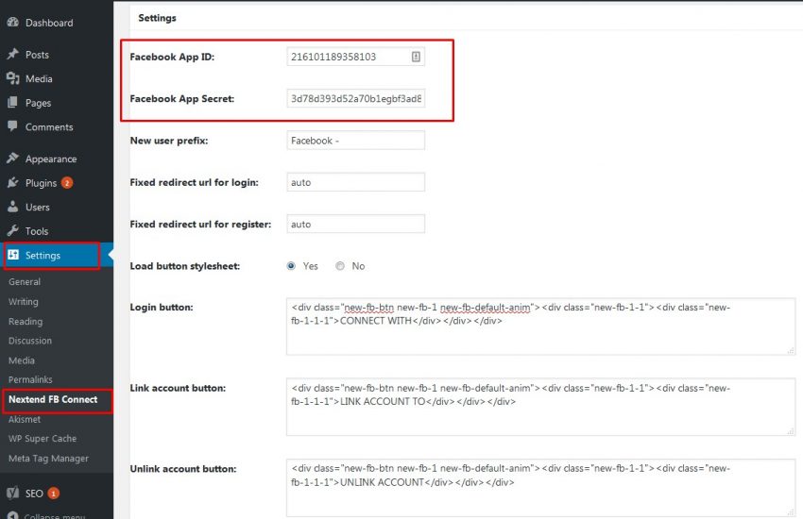Click the New user prefix label
The width and height of the screenshot is (803, 519).
(169, 141)
